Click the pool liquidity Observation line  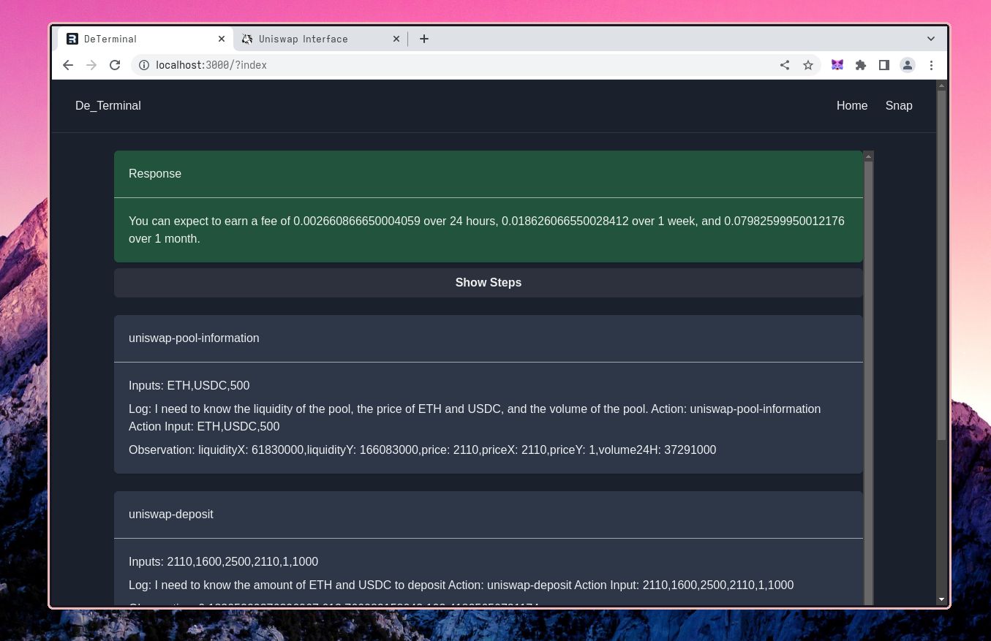423,450
